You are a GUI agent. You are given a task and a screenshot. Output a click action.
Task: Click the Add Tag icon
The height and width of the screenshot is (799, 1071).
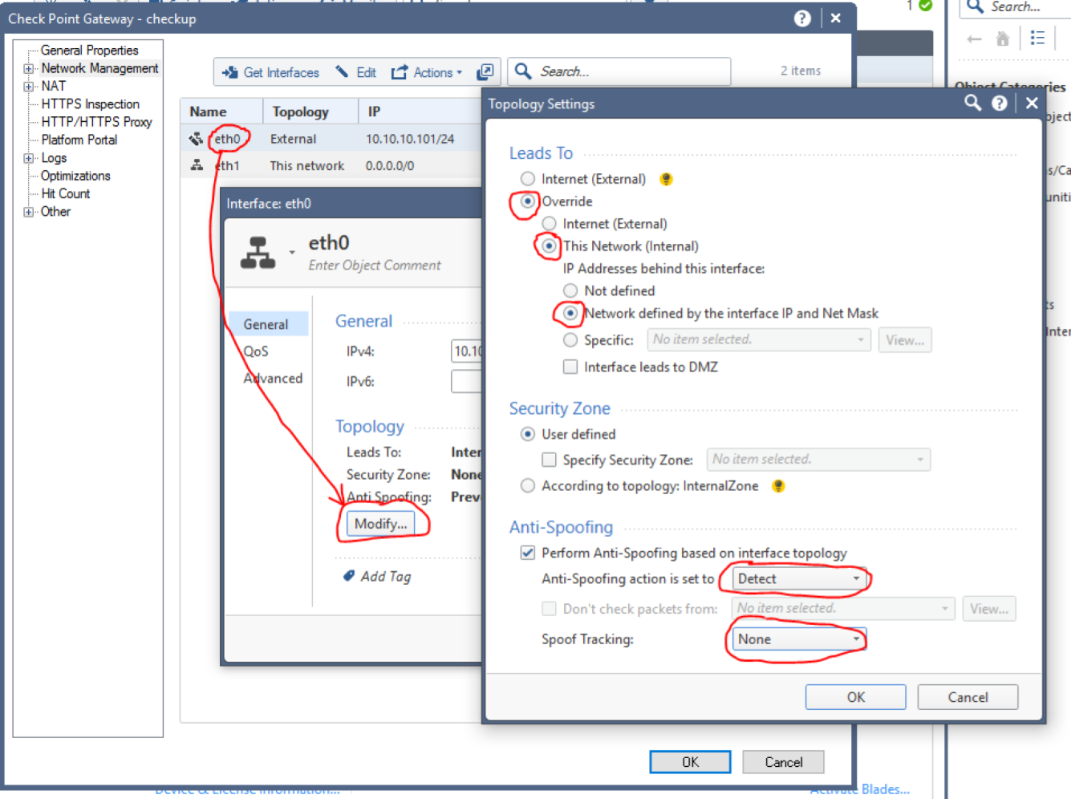349,576
